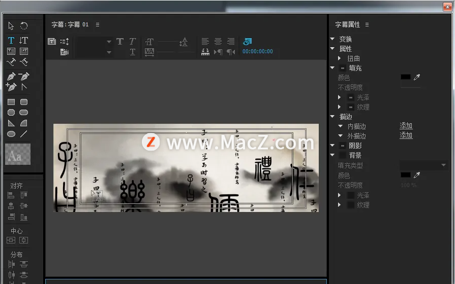Align text left in toolbar
The image size is (455, 284).
(x=205, y=42)
